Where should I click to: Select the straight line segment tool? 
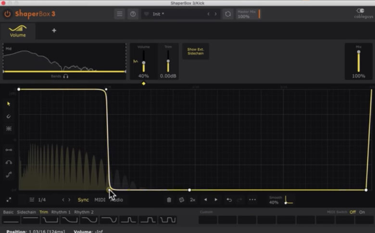click(9, 150)
